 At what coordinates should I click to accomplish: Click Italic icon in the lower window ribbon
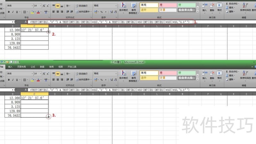13,79
